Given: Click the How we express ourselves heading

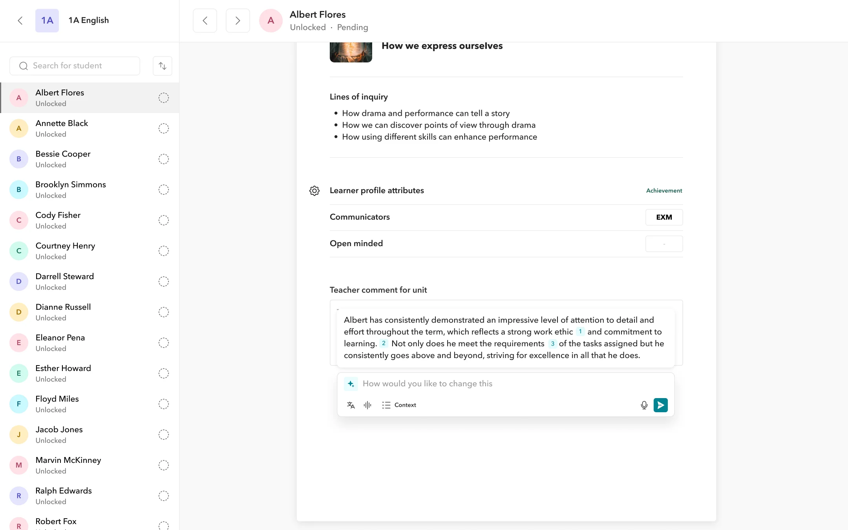Looking at the screenshot, I should [442, 46].
